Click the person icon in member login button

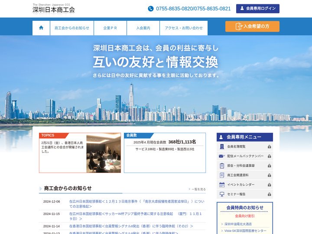pyautogui.click(x=242, y=8)
